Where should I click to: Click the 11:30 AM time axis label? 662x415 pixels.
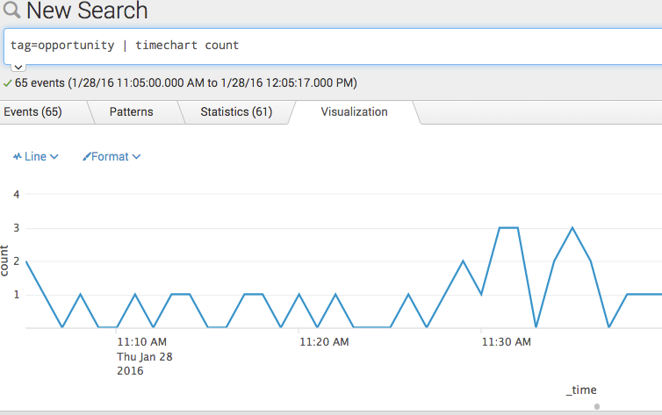tap(506, 342)
